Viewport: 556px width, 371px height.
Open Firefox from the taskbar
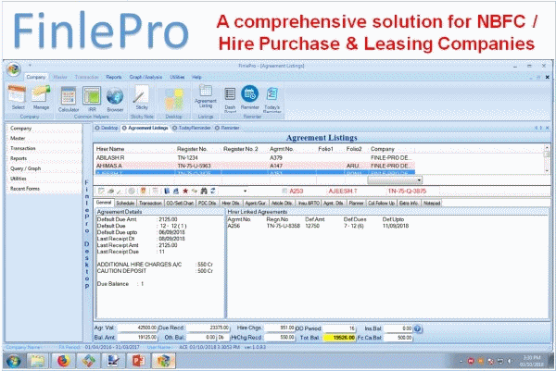coord(63,361)
